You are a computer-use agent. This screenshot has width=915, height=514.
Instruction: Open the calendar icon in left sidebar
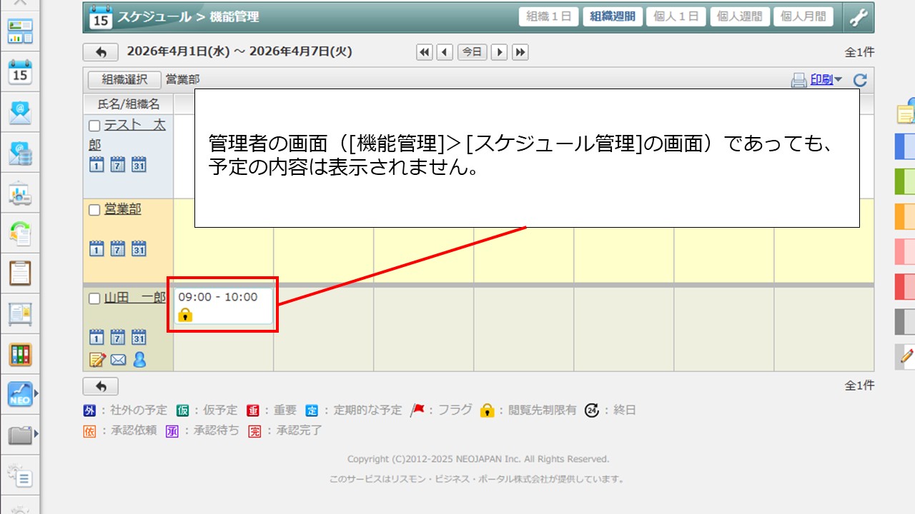[x=20, y=72]
